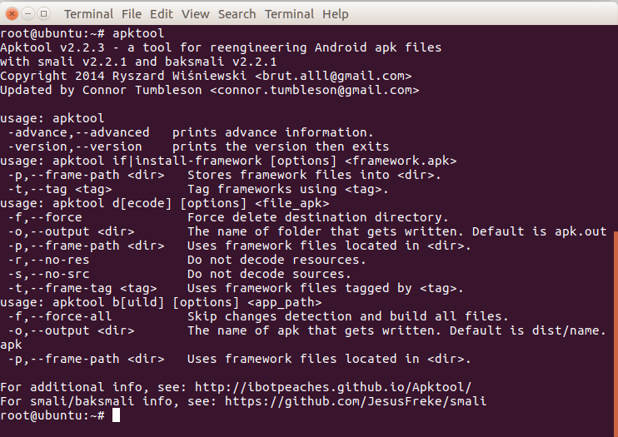Click the 'apktool d[ecode]' usage line
The image size is (618, 437).
coord(164,203)
